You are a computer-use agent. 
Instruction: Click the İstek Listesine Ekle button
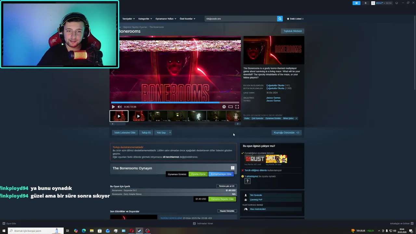tap(125, 133)
